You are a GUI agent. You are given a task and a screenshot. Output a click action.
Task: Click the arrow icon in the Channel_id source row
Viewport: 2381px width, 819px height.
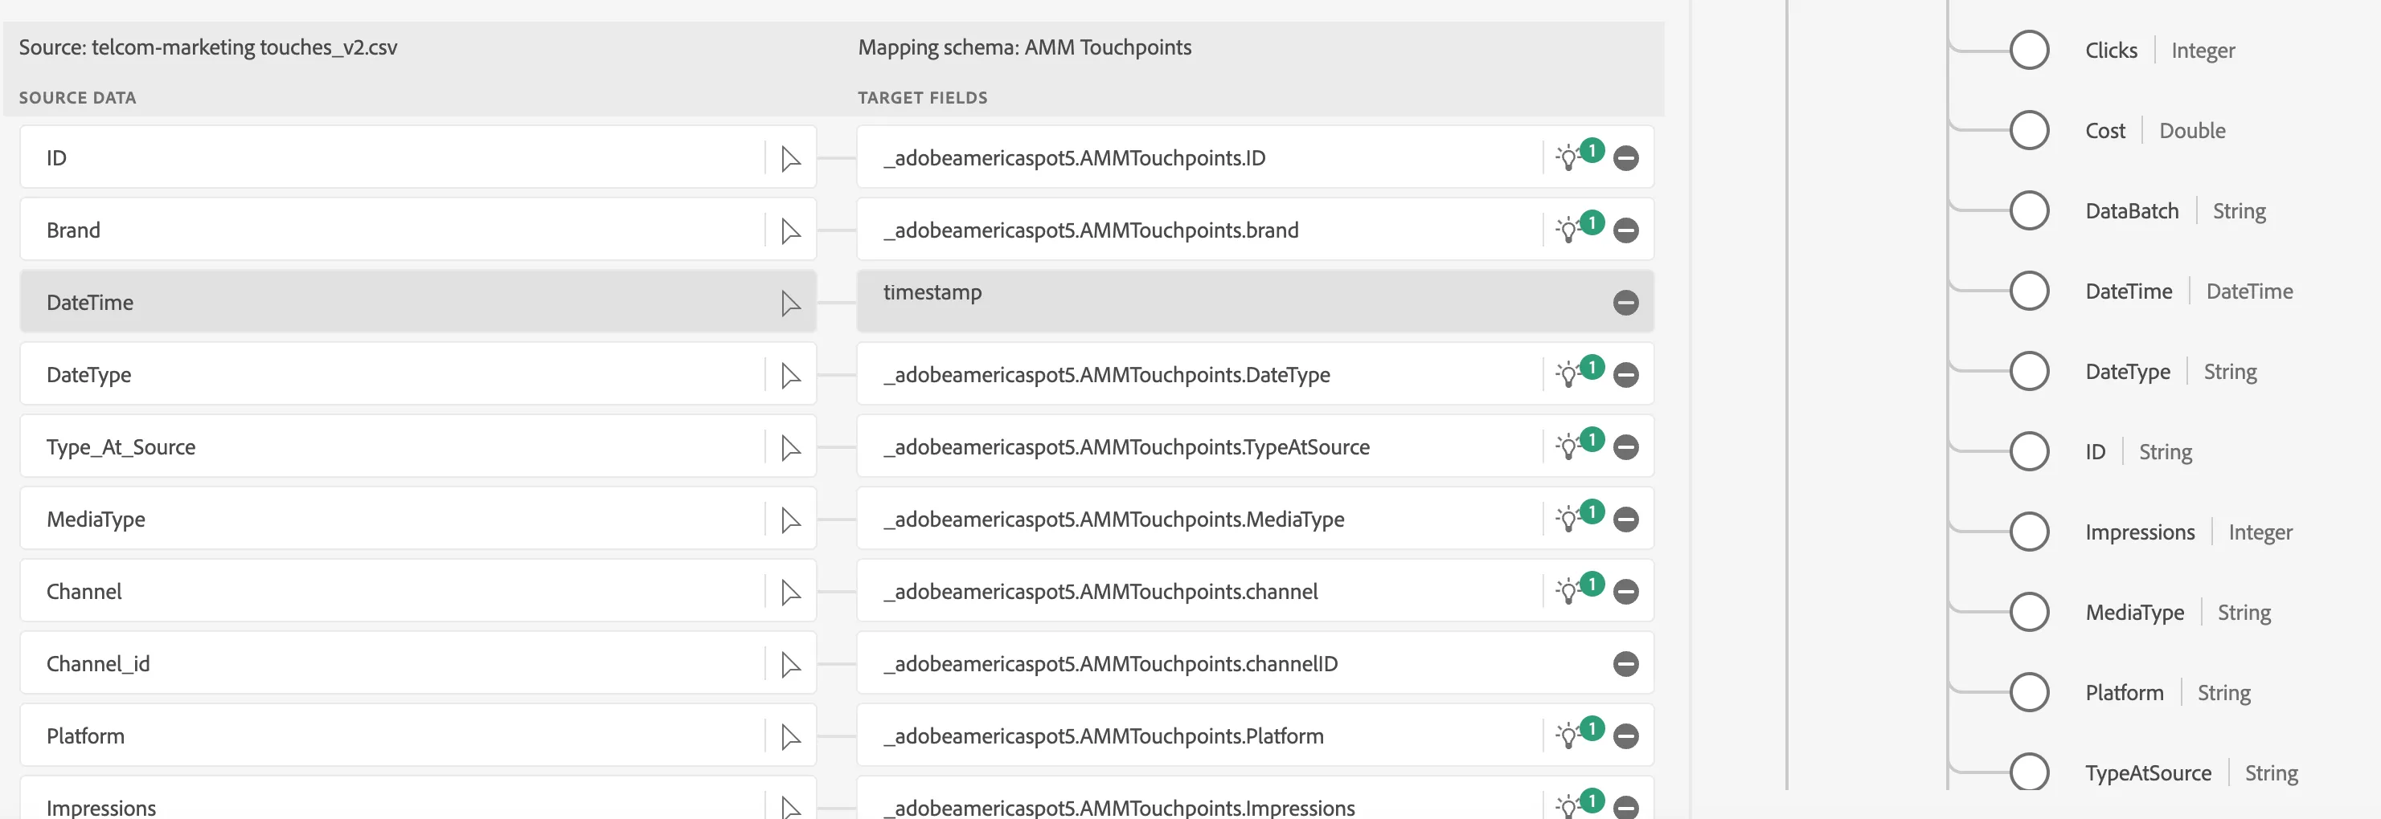790,665
